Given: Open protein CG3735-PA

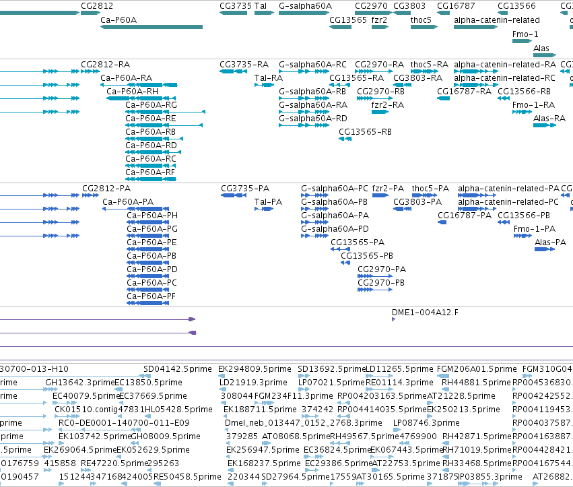Looking at the screenshot, I should (x=245, y=189).
